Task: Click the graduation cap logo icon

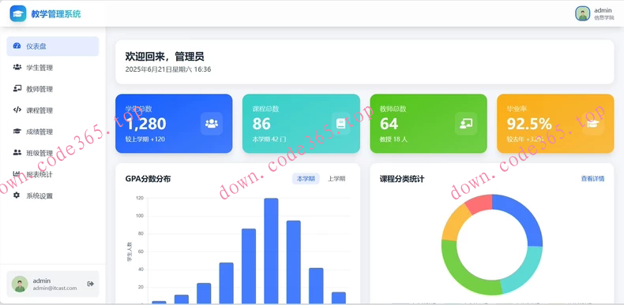Action: 18,14
